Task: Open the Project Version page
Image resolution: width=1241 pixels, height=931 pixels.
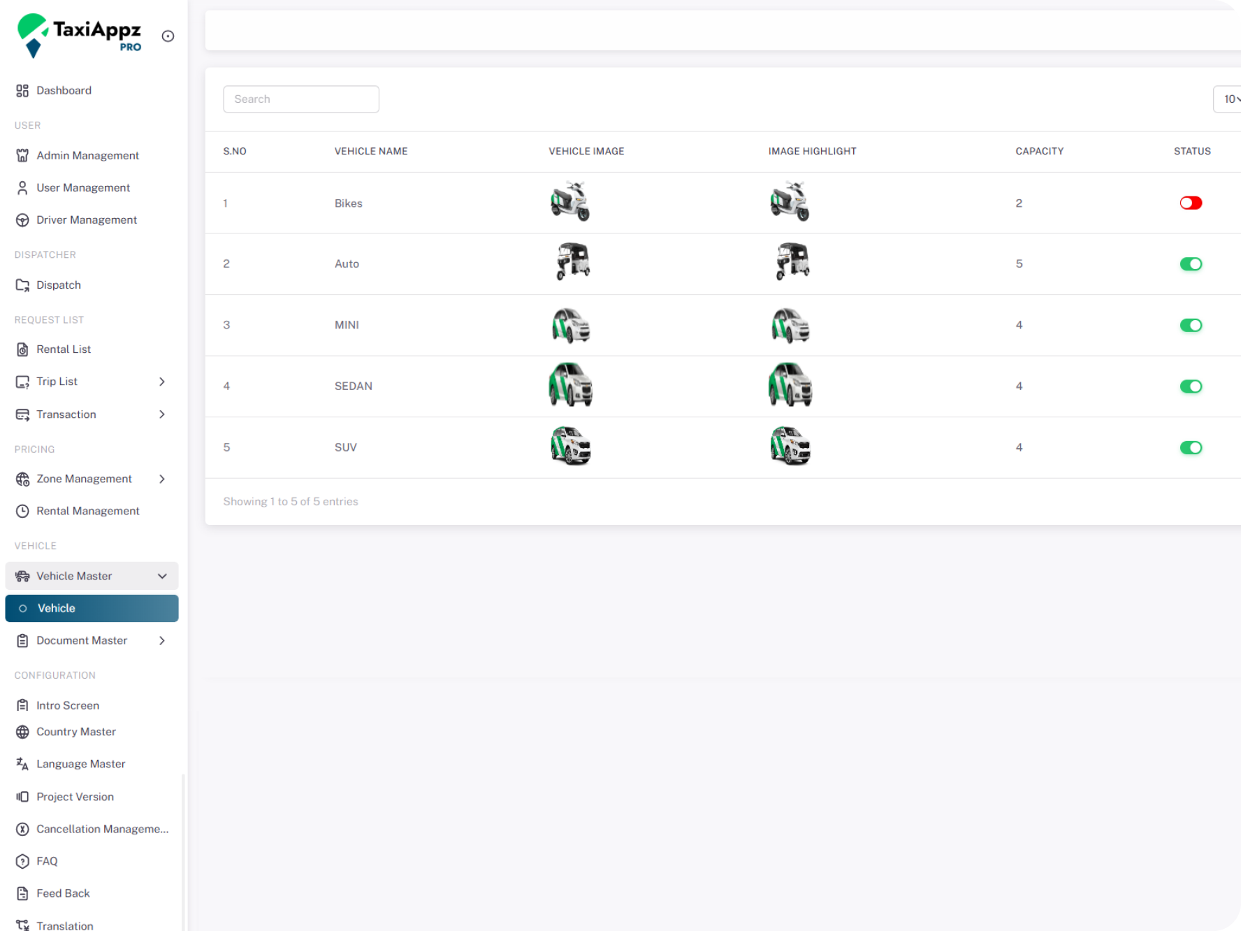Action: 75,797
